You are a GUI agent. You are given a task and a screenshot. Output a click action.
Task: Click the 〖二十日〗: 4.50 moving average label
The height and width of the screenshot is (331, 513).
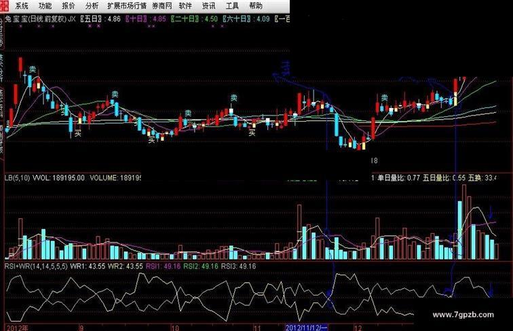[x=194, y=18]
